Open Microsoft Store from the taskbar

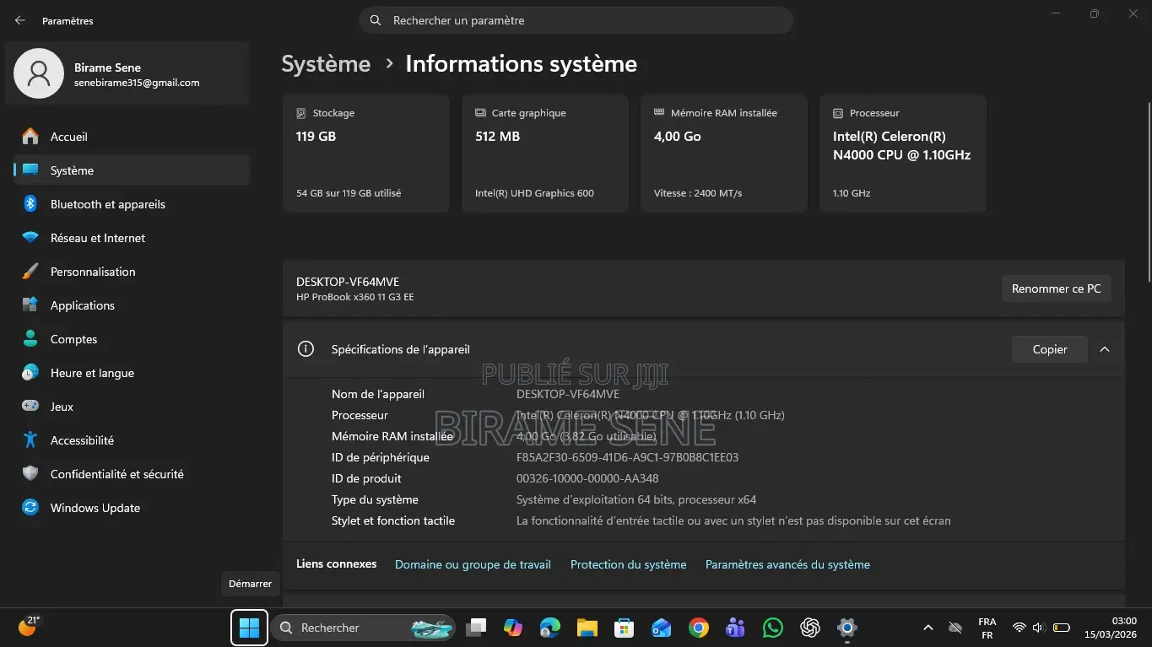tap(625, 628)
